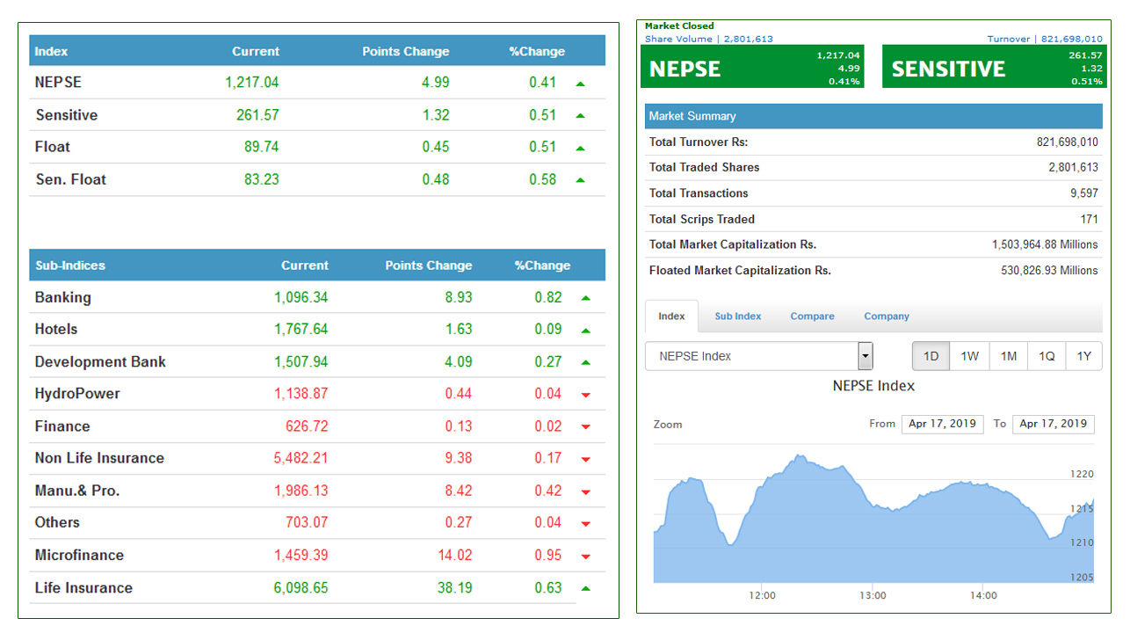Click the up arrow beside Hotels sub-index

tap(586, 331)
